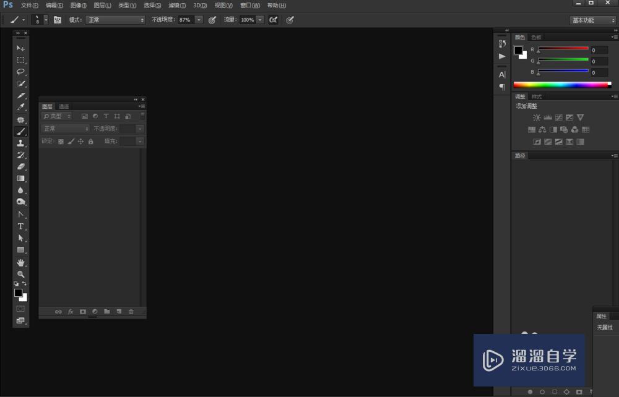The image size is (619, 397).
Task: Open the Paragraph panel icon
Action: (502, 87)
